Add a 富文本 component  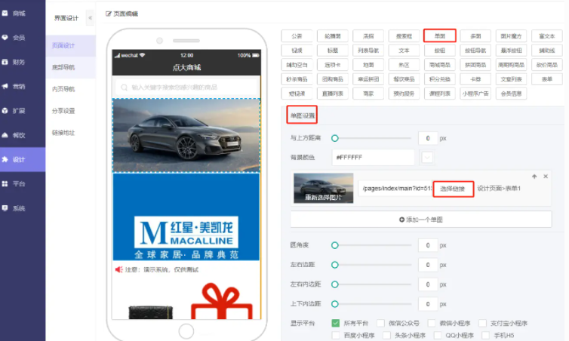[x=547, y=36]
